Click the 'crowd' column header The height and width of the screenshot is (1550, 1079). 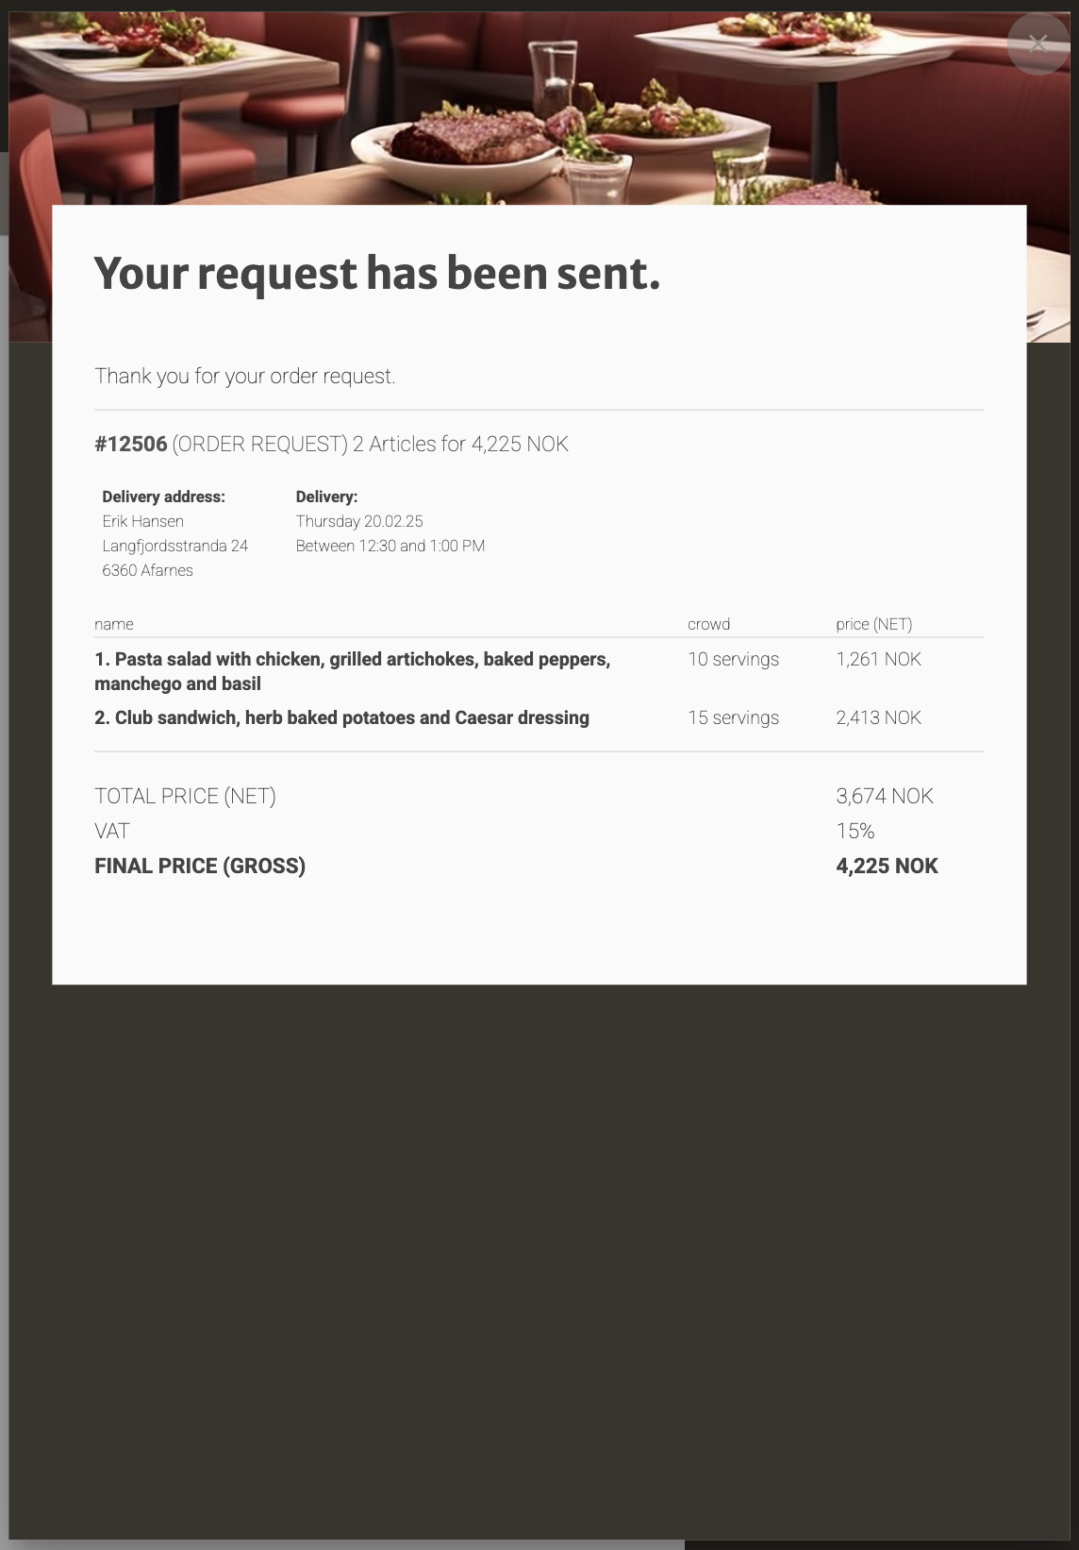709,624
